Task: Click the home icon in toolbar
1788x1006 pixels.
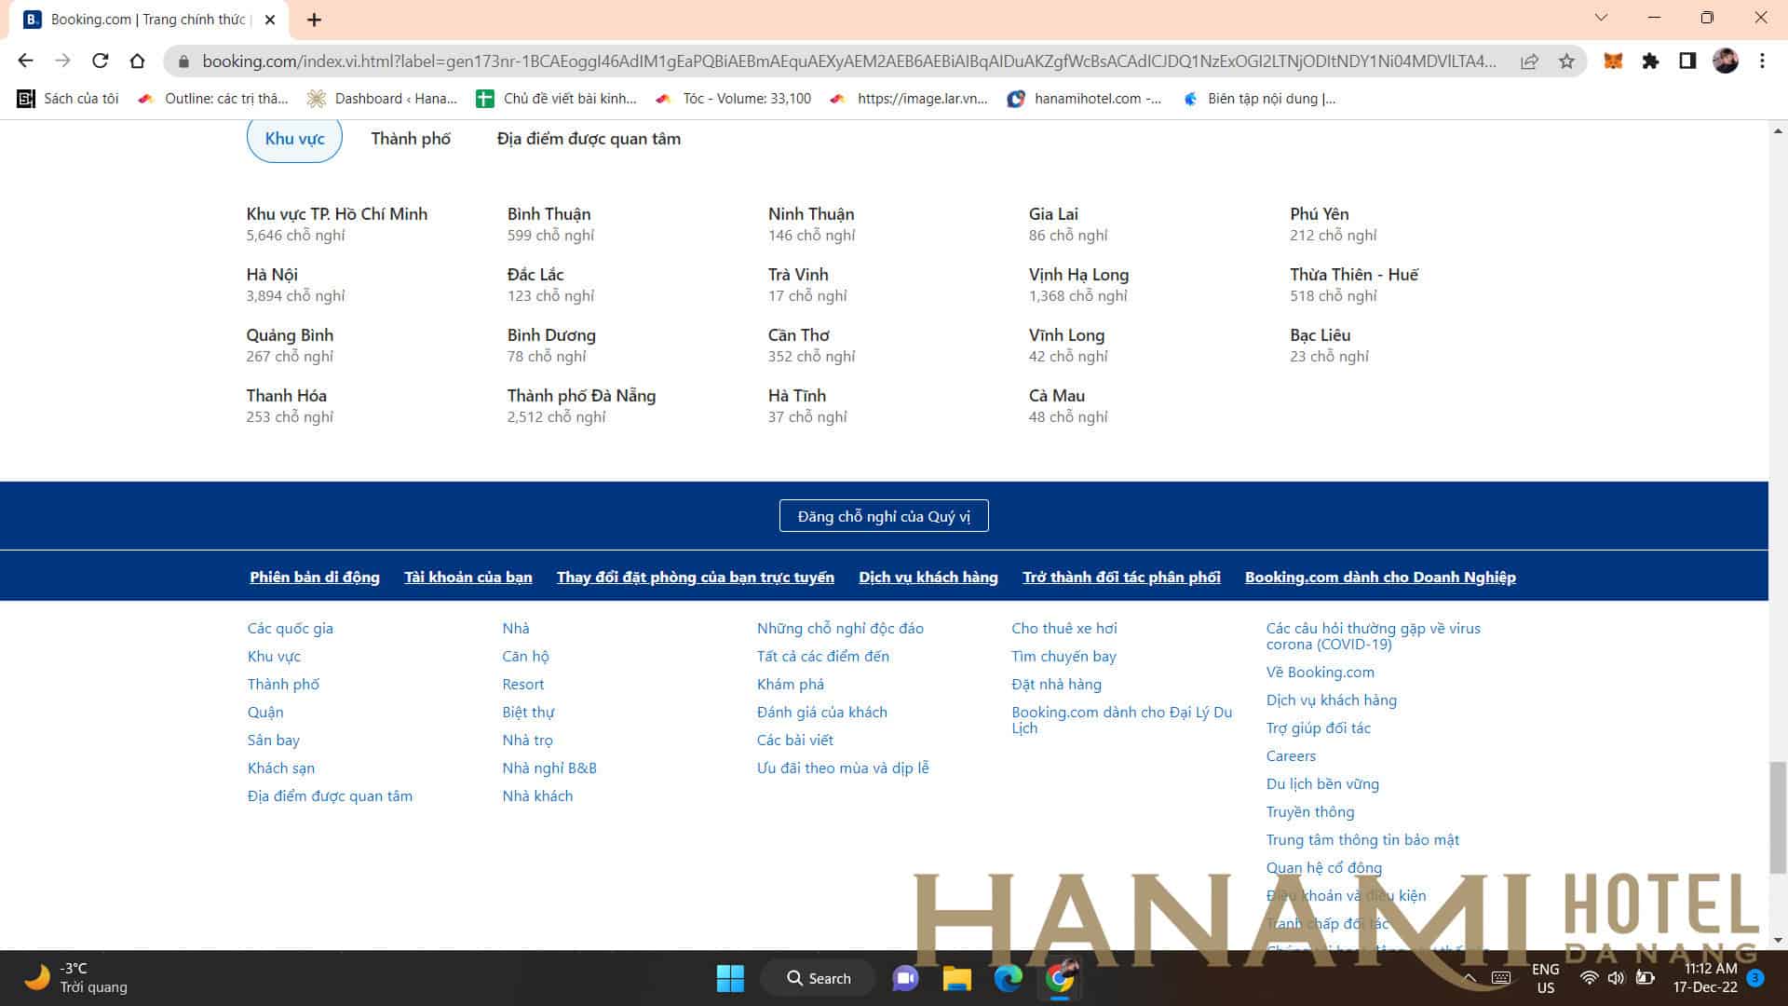Action: 137,61
